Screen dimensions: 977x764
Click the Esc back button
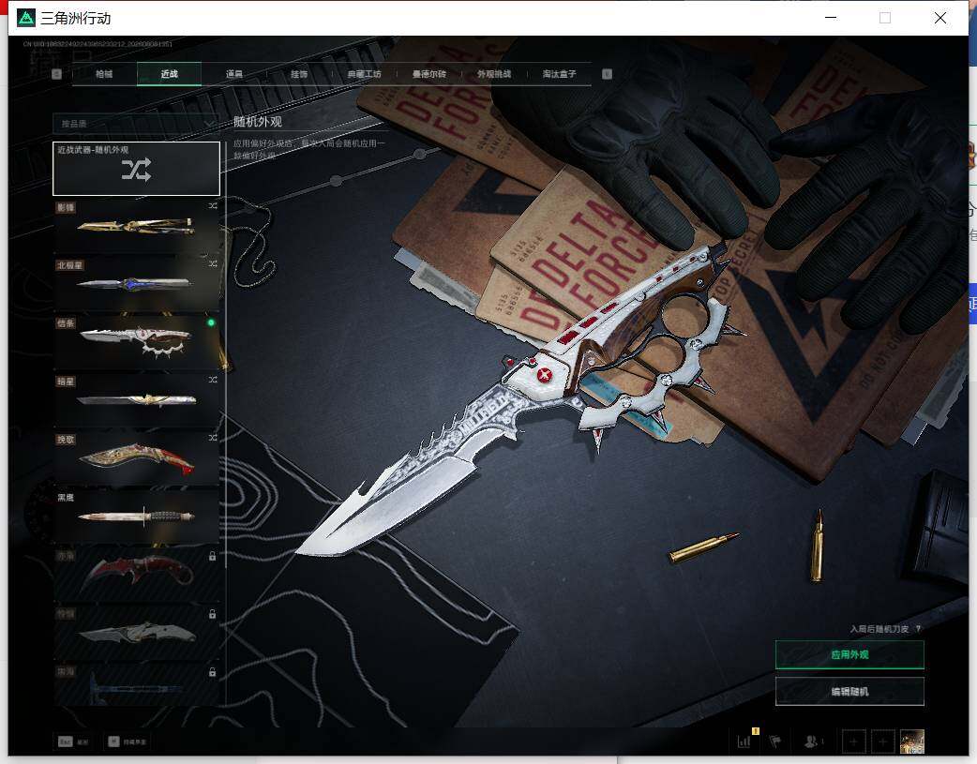tap(73, 742)
